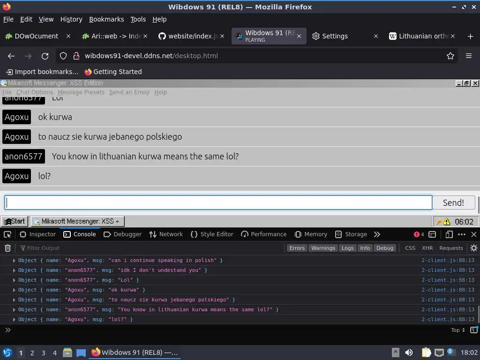Open Getting Started bookmark
The width and height of the screenshot is (480, 360).
click(113, 72)
